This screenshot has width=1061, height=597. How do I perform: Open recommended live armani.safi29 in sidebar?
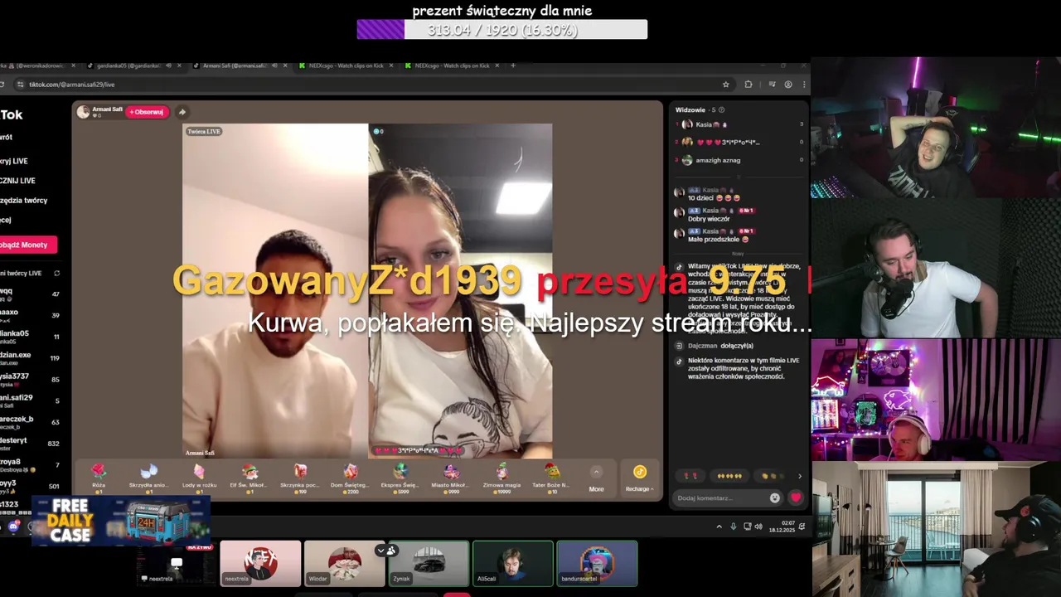(x=31, y=400)
